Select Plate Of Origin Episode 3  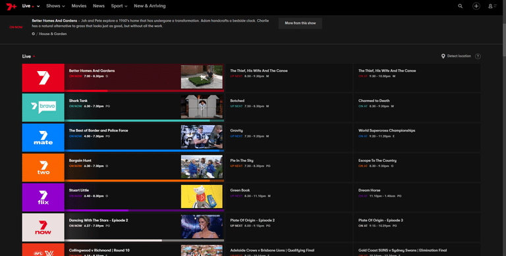click(417, 228)
